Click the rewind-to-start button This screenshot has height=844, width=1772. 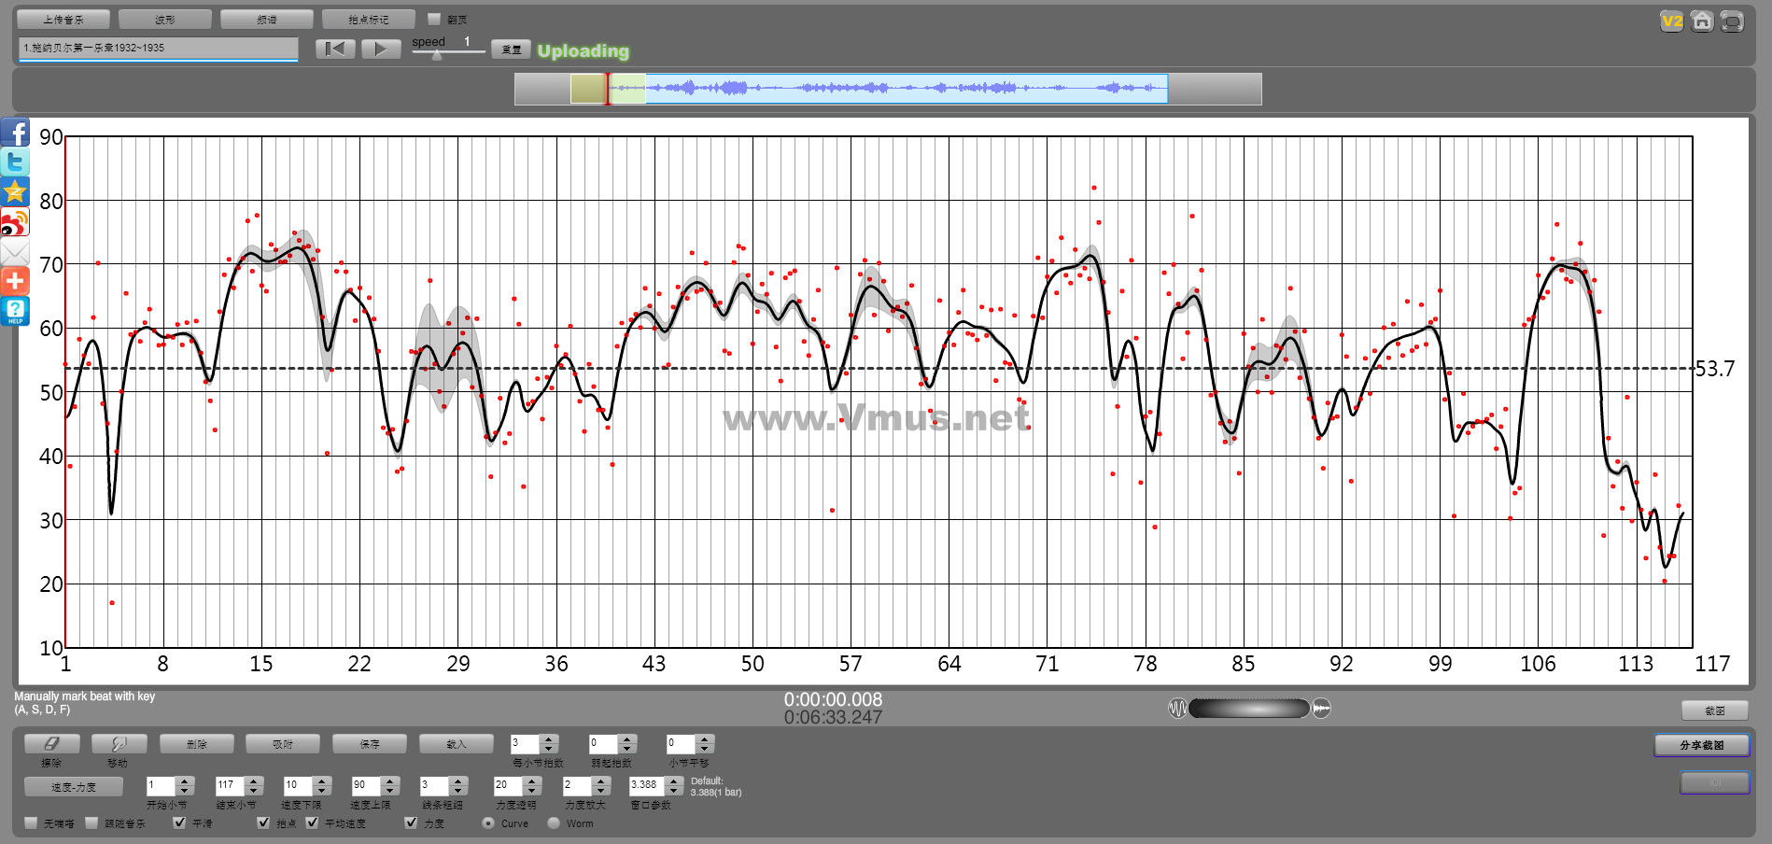(335, 49)
